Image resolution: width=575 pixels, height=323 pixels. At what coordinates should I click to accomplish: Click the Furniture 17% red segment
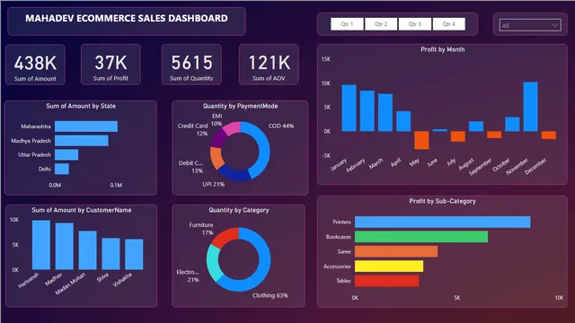(226, 237)
